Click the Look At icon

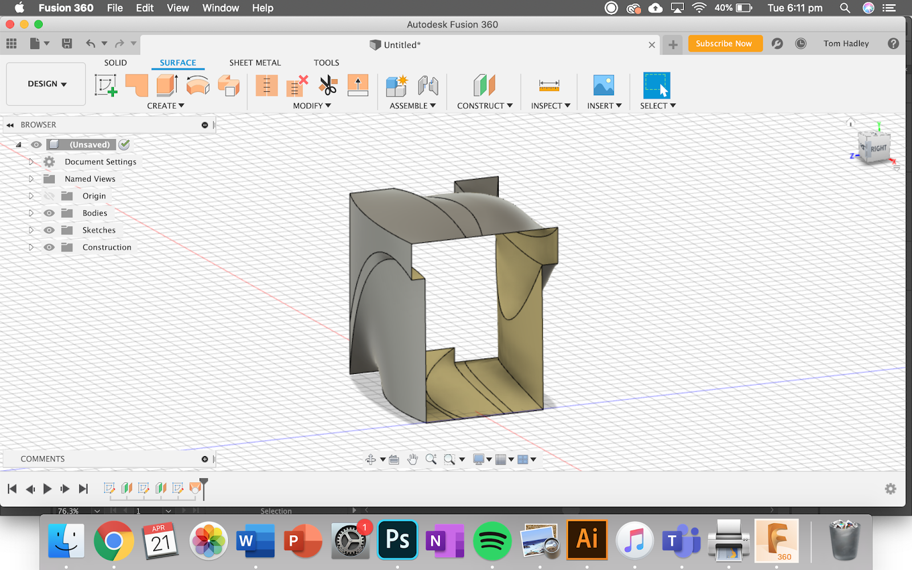[x=394, y=459]
